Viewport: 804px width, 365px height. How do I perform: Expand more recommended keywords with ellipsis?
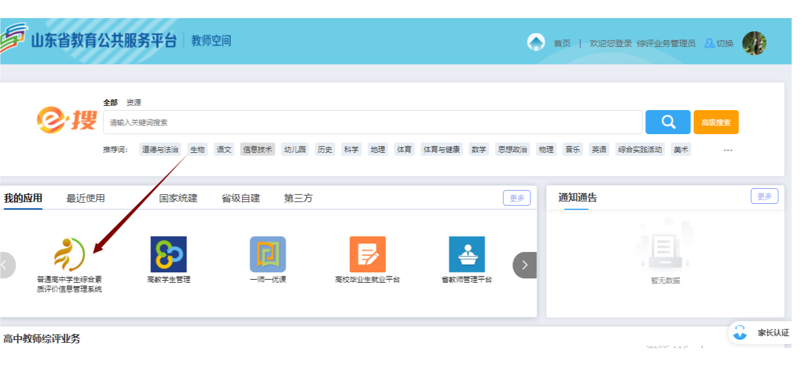(728, 150)
